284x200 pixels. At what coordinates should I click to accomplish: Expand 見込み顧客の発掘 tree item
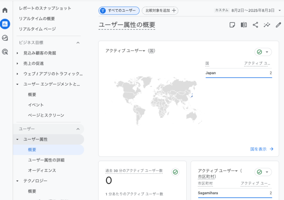pyautogui.click(x=17, y=53)
